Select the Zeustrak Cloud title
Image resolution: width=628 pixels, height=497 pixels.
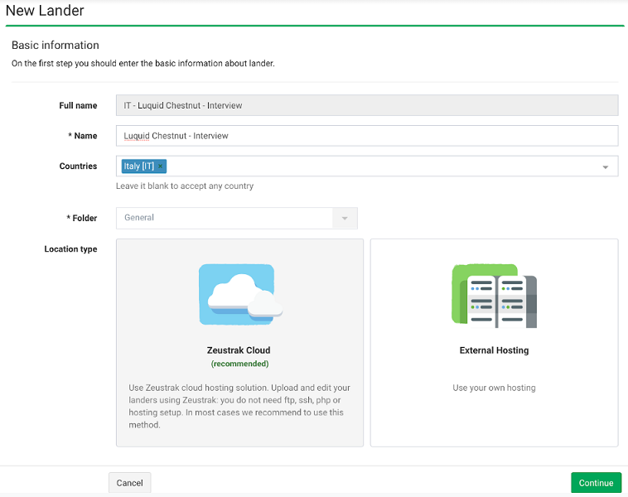[x=239, y=350]
